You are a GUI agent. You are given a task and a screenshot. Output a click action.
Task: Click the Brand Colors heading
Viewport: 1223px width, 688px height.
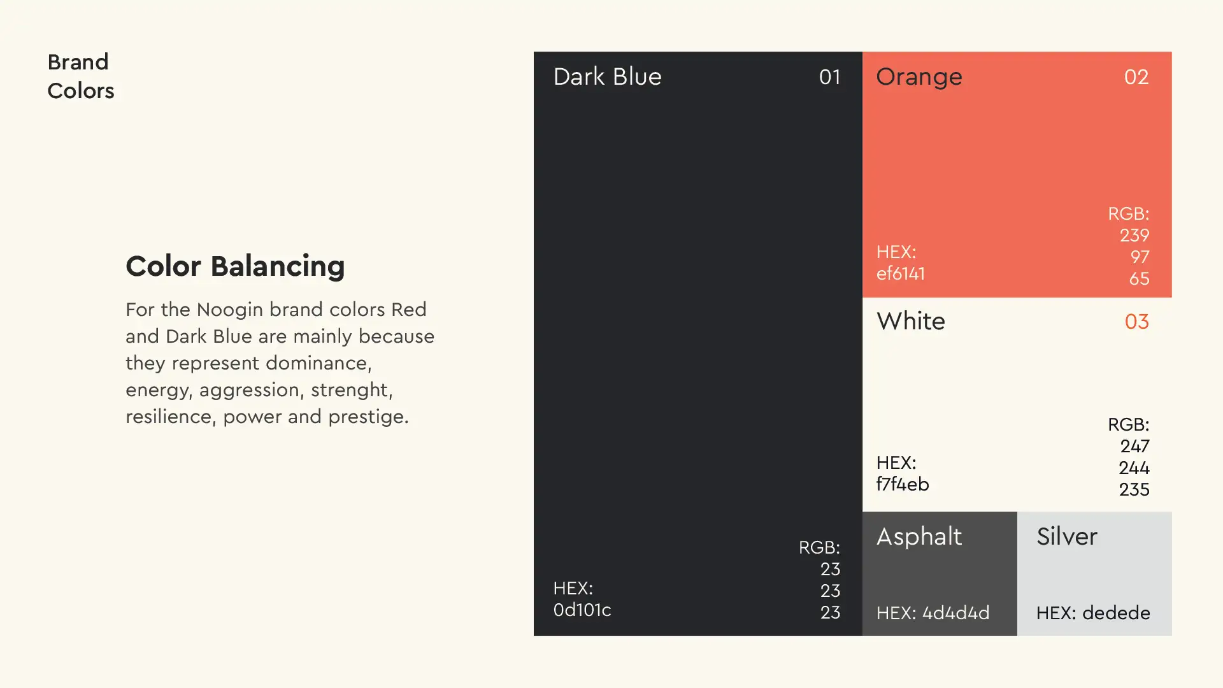81,76
